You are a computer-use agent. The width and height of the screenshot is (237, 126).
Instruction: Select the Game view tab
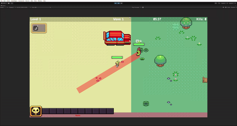[x=4, y=5]
